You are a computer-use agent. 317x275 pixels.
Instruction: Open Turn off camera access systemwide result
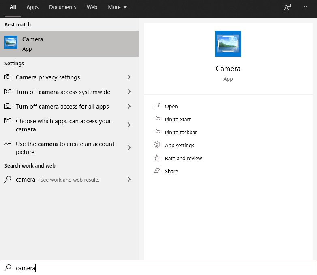tap(70, 92)
